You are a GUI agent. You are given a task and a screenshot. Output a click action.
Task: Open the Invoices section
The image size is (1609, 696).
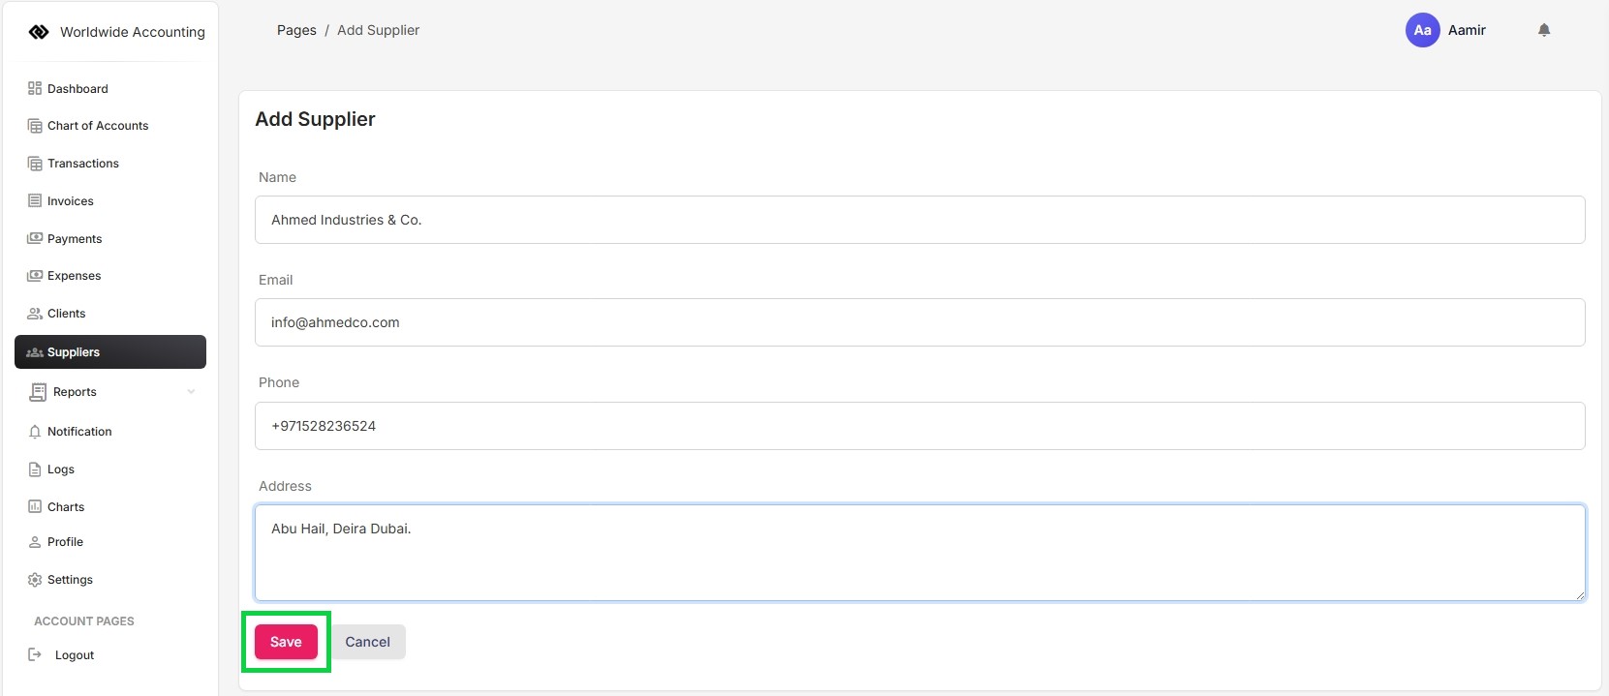pos(71,201)
